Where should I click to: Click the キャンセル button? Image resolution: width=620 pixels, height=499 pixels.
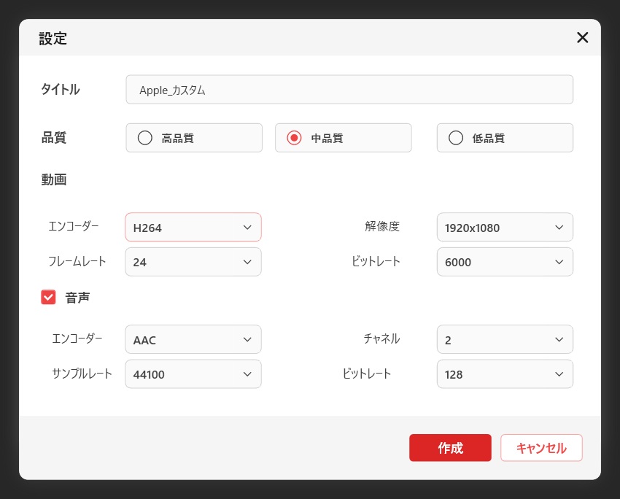coord(541,448)
